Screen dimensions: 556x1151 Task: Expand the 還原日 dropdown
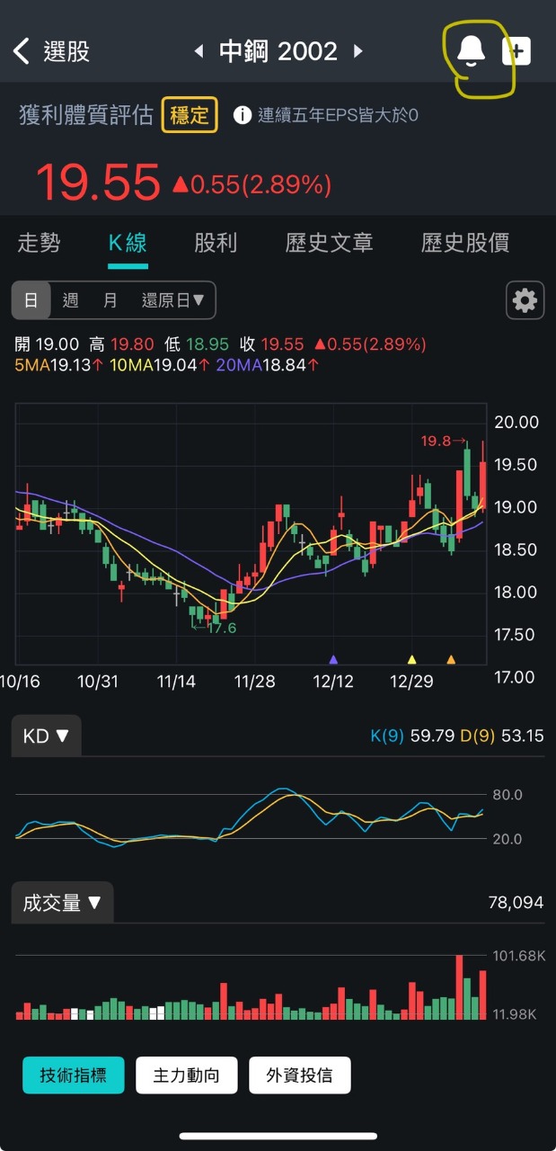pos(172,300)
